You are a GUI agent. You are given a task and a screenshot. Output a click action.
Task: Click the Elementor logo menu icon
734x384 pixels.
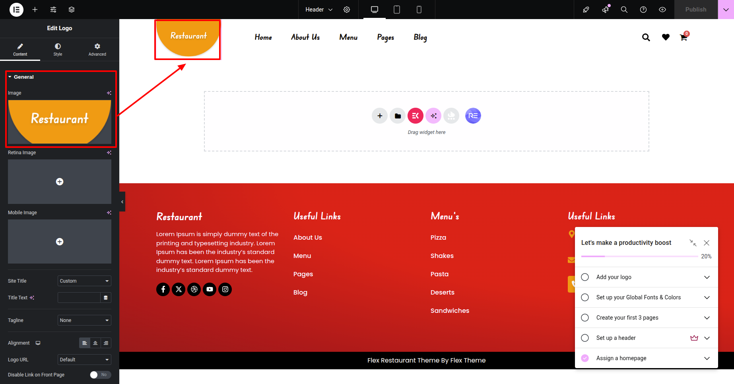pyautogui.click(x=16, y=10)
